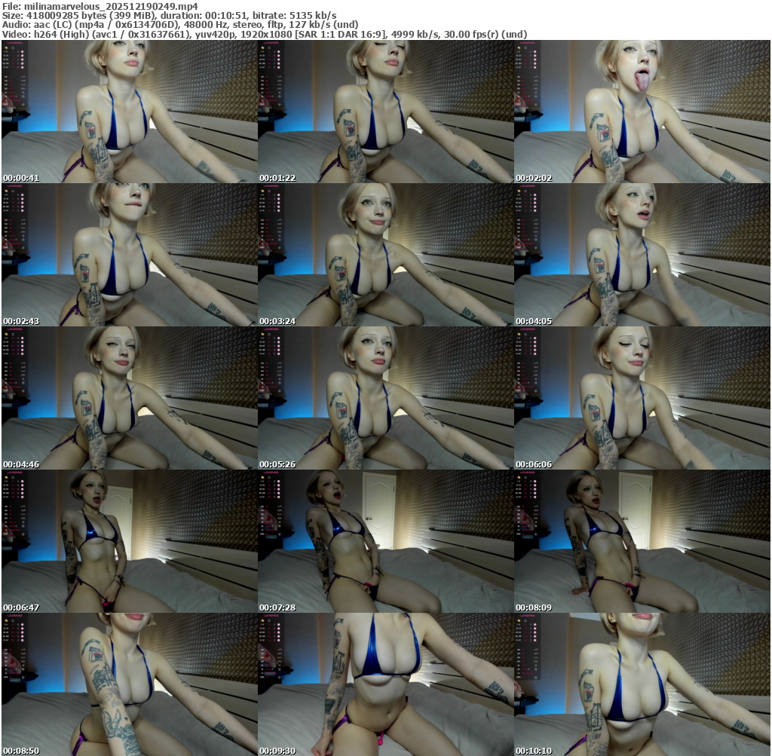This screenshot has height=756, width=772.
Task: Click the Video codec info line
Action: (x=264, y=34)
